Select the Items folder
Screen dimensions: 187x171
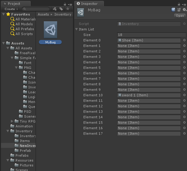coord(22,141)
